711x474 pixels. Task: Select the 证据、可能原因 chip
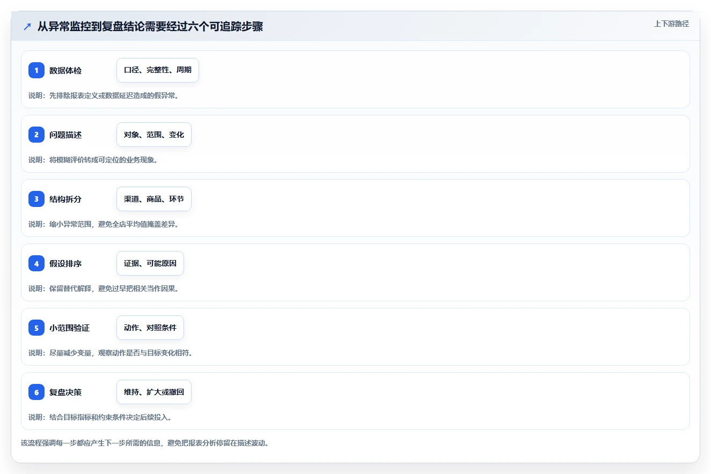click(150, 263)
